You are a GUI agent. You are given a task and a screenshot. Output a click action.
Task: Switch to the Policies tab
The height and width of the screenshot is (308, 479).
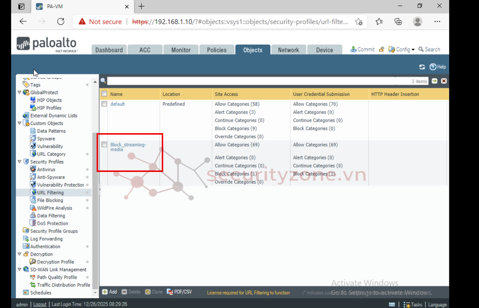coord(217,50)
